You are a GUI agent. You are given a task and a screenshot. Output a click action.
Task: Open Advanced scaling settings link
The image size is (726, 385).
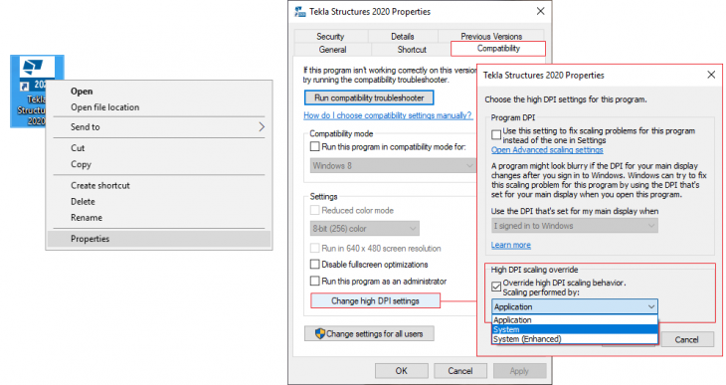click(x=547, y=149)
